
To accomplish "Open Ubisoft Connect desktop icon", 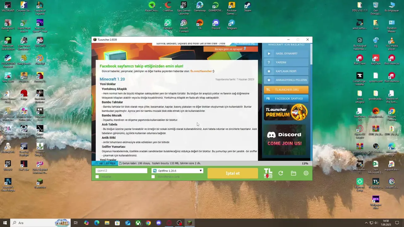I will 184,26.
